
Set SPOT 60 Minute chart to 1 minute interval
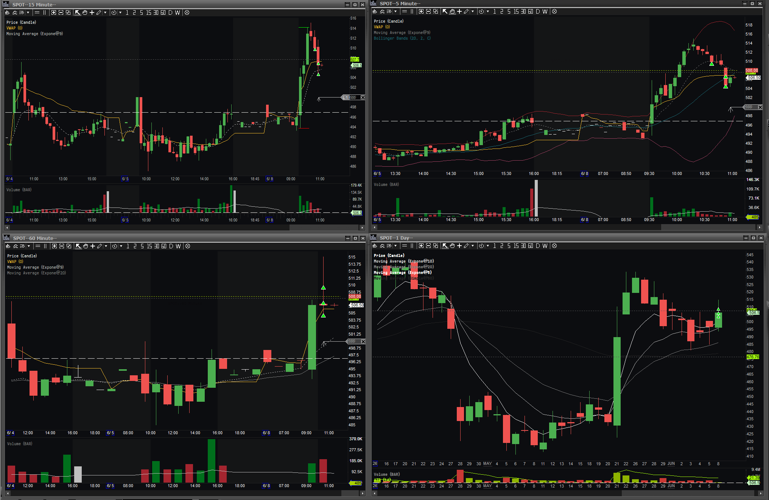(x=128, y=246)
